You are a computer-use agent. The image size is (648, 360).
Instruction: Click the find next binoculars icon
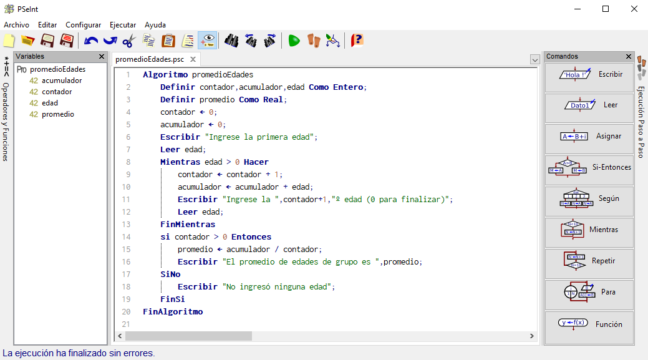click(270, 41)
